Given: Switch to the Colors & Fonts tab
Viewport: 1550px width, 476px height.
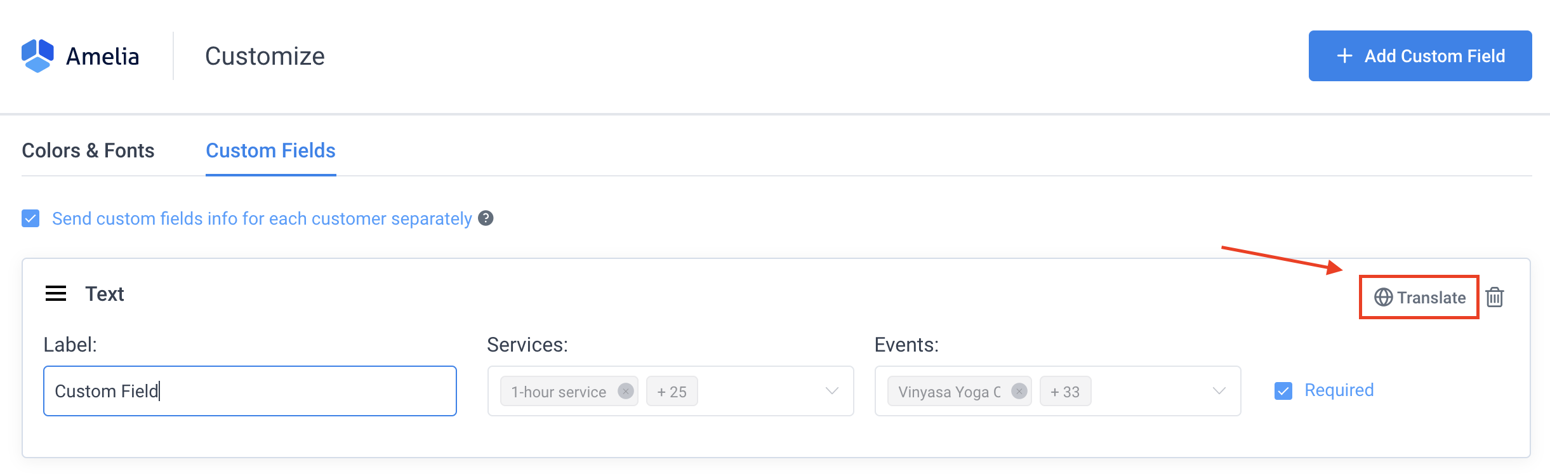Looking at the screenshot, I should tap(88, 150).
